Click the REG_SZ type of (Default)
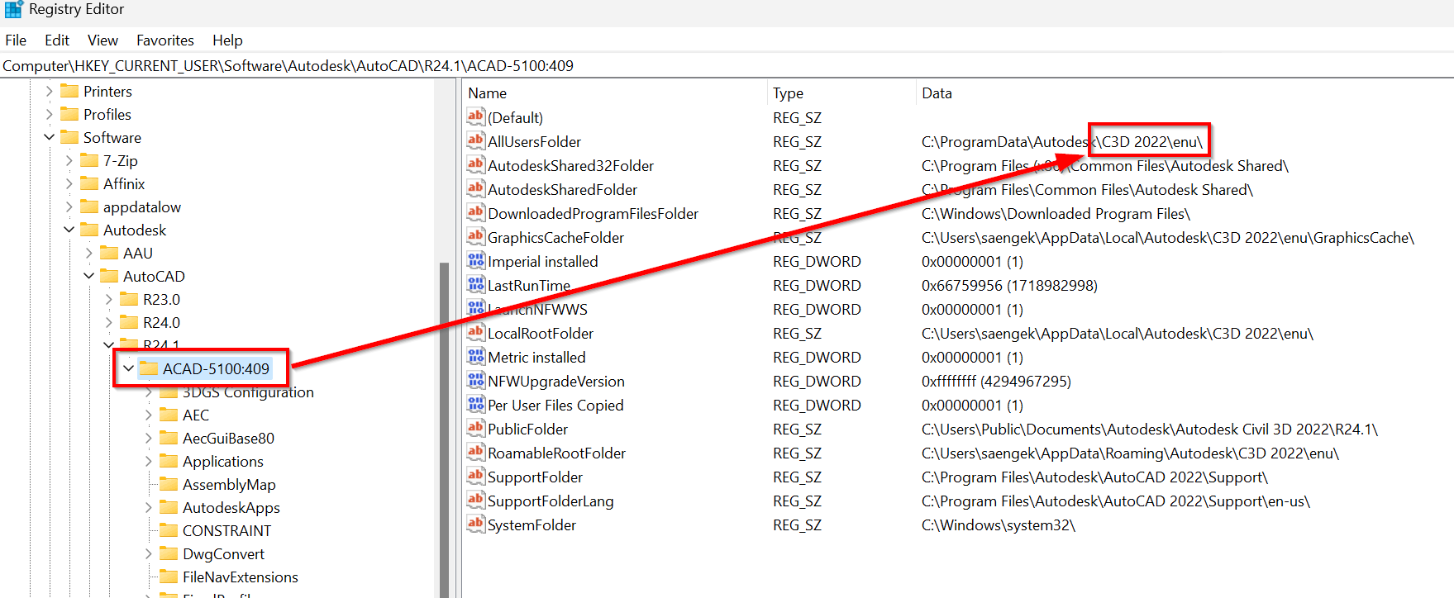Viewport: 1454px width, 598px height. tap(797, 117)
